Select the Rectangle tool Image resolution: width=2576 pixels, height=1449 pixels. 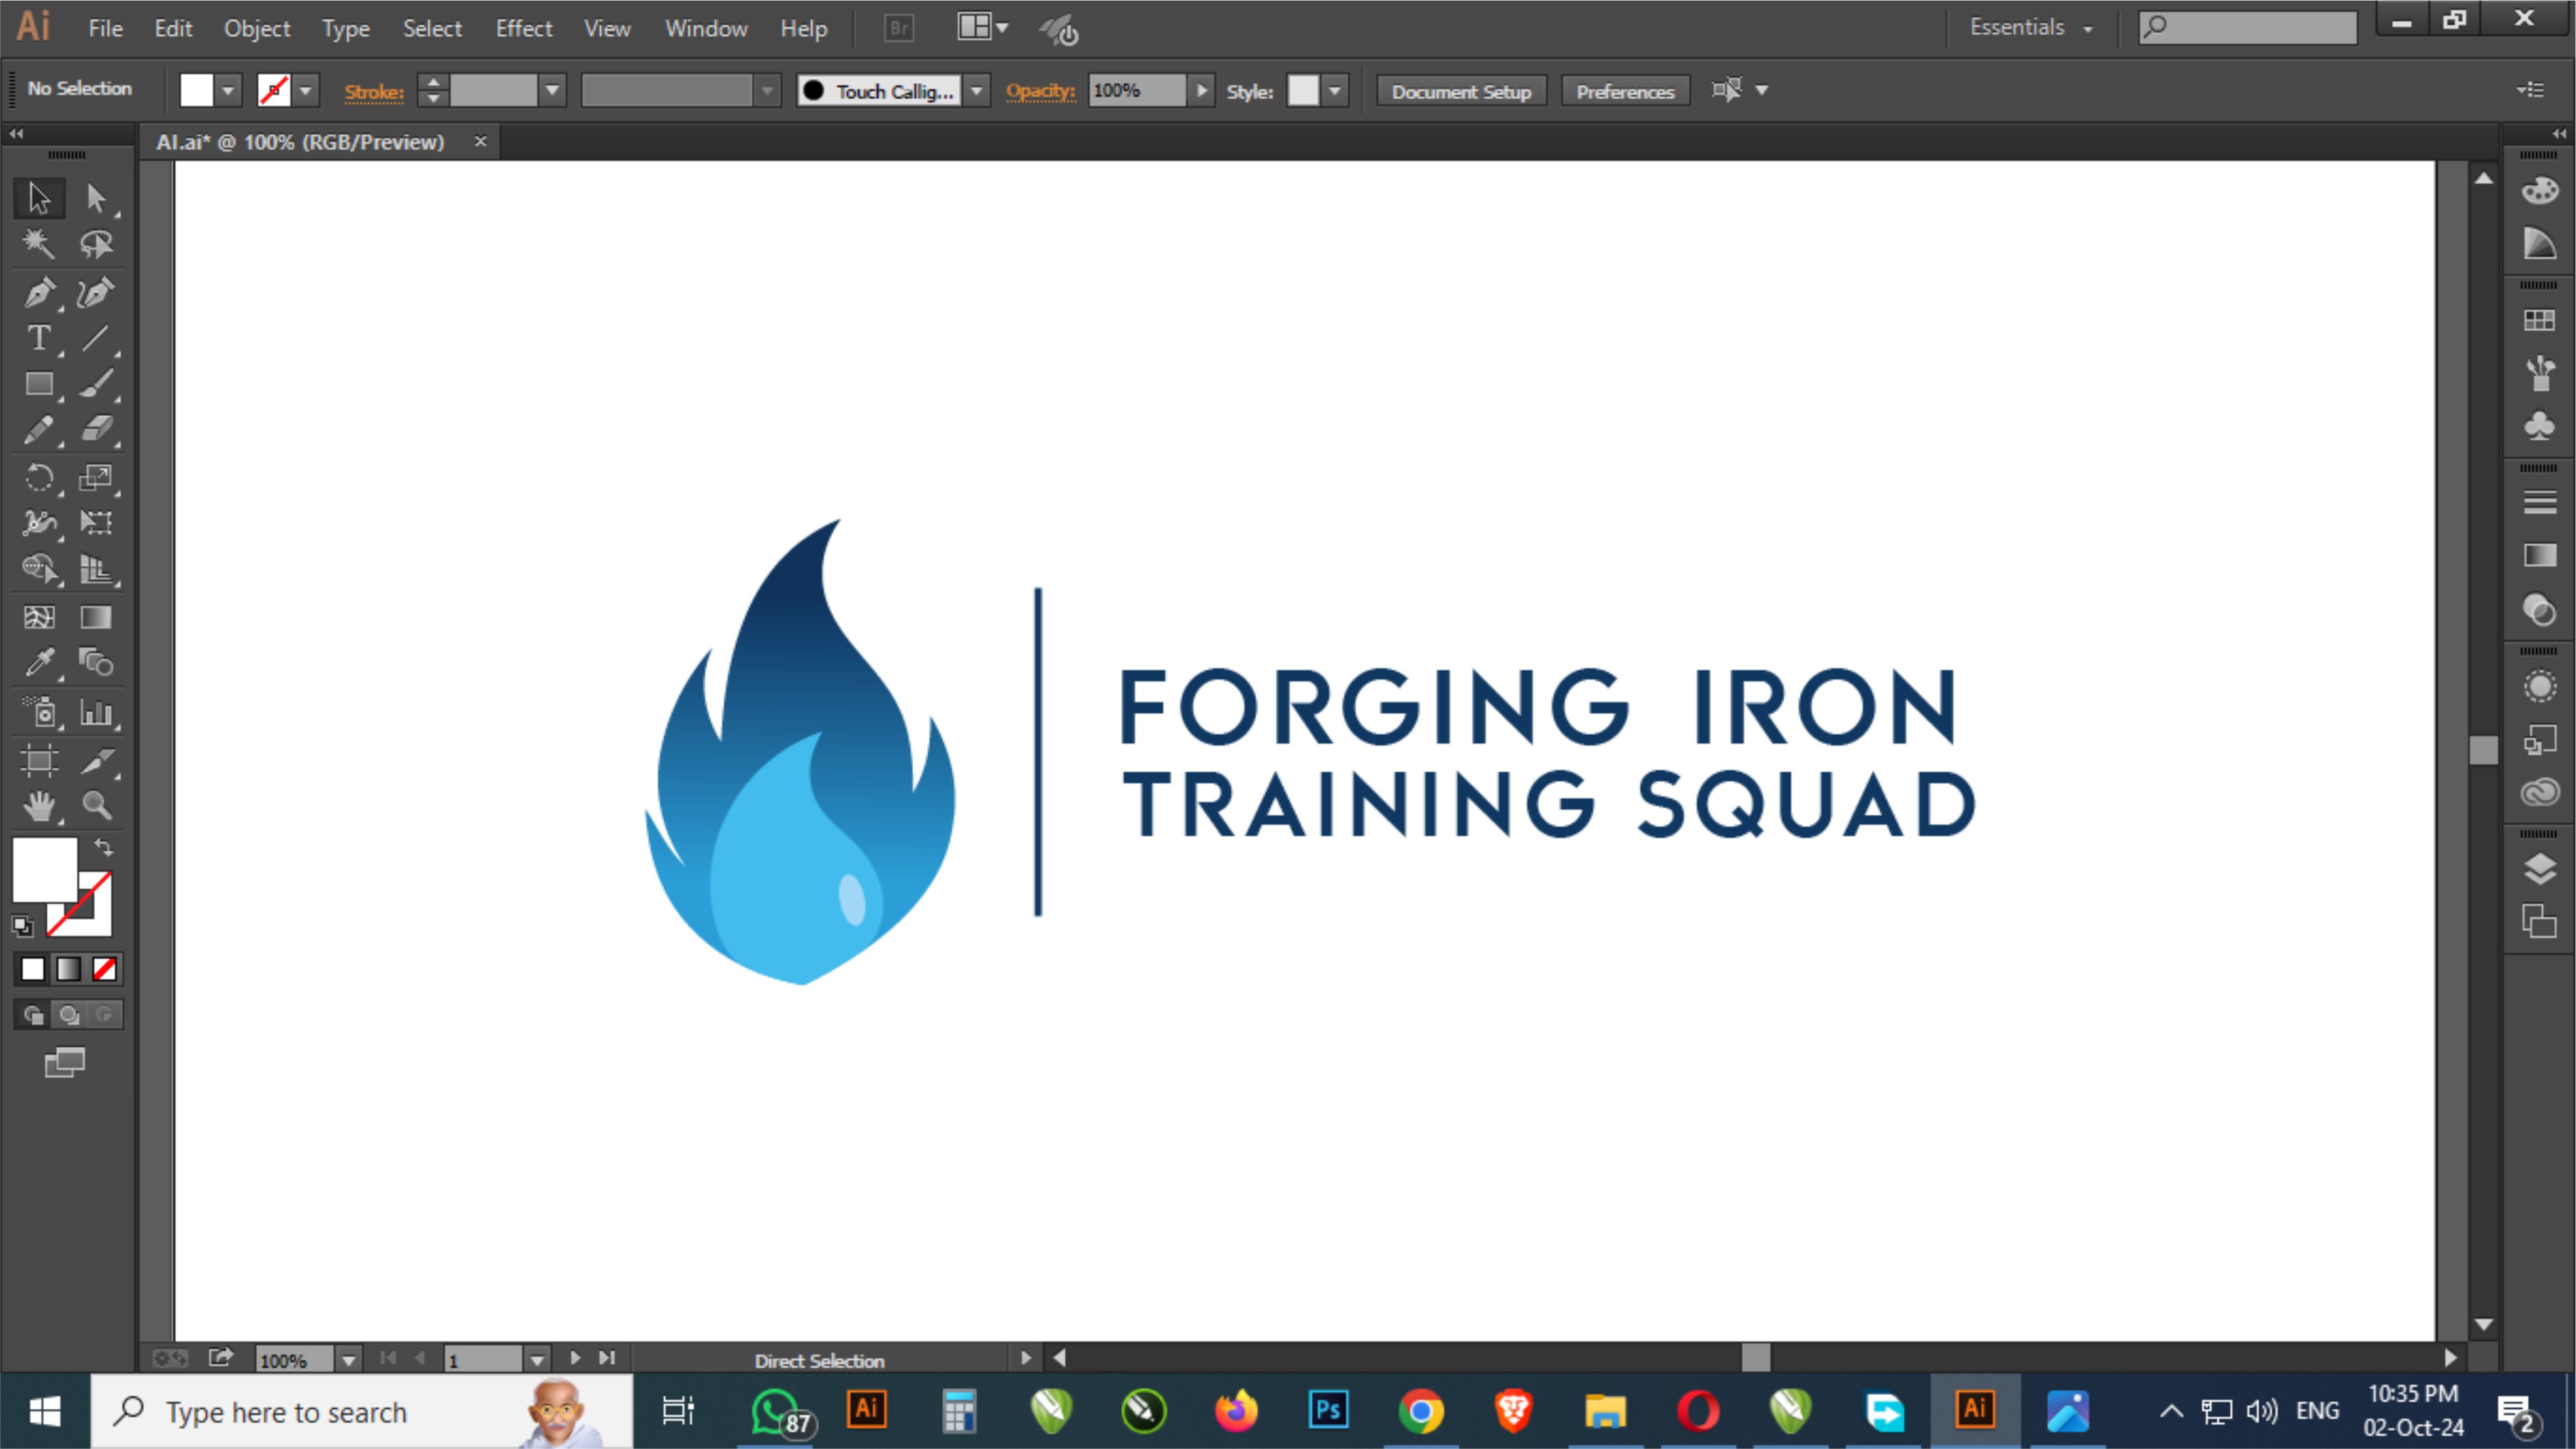pos(39,384)
